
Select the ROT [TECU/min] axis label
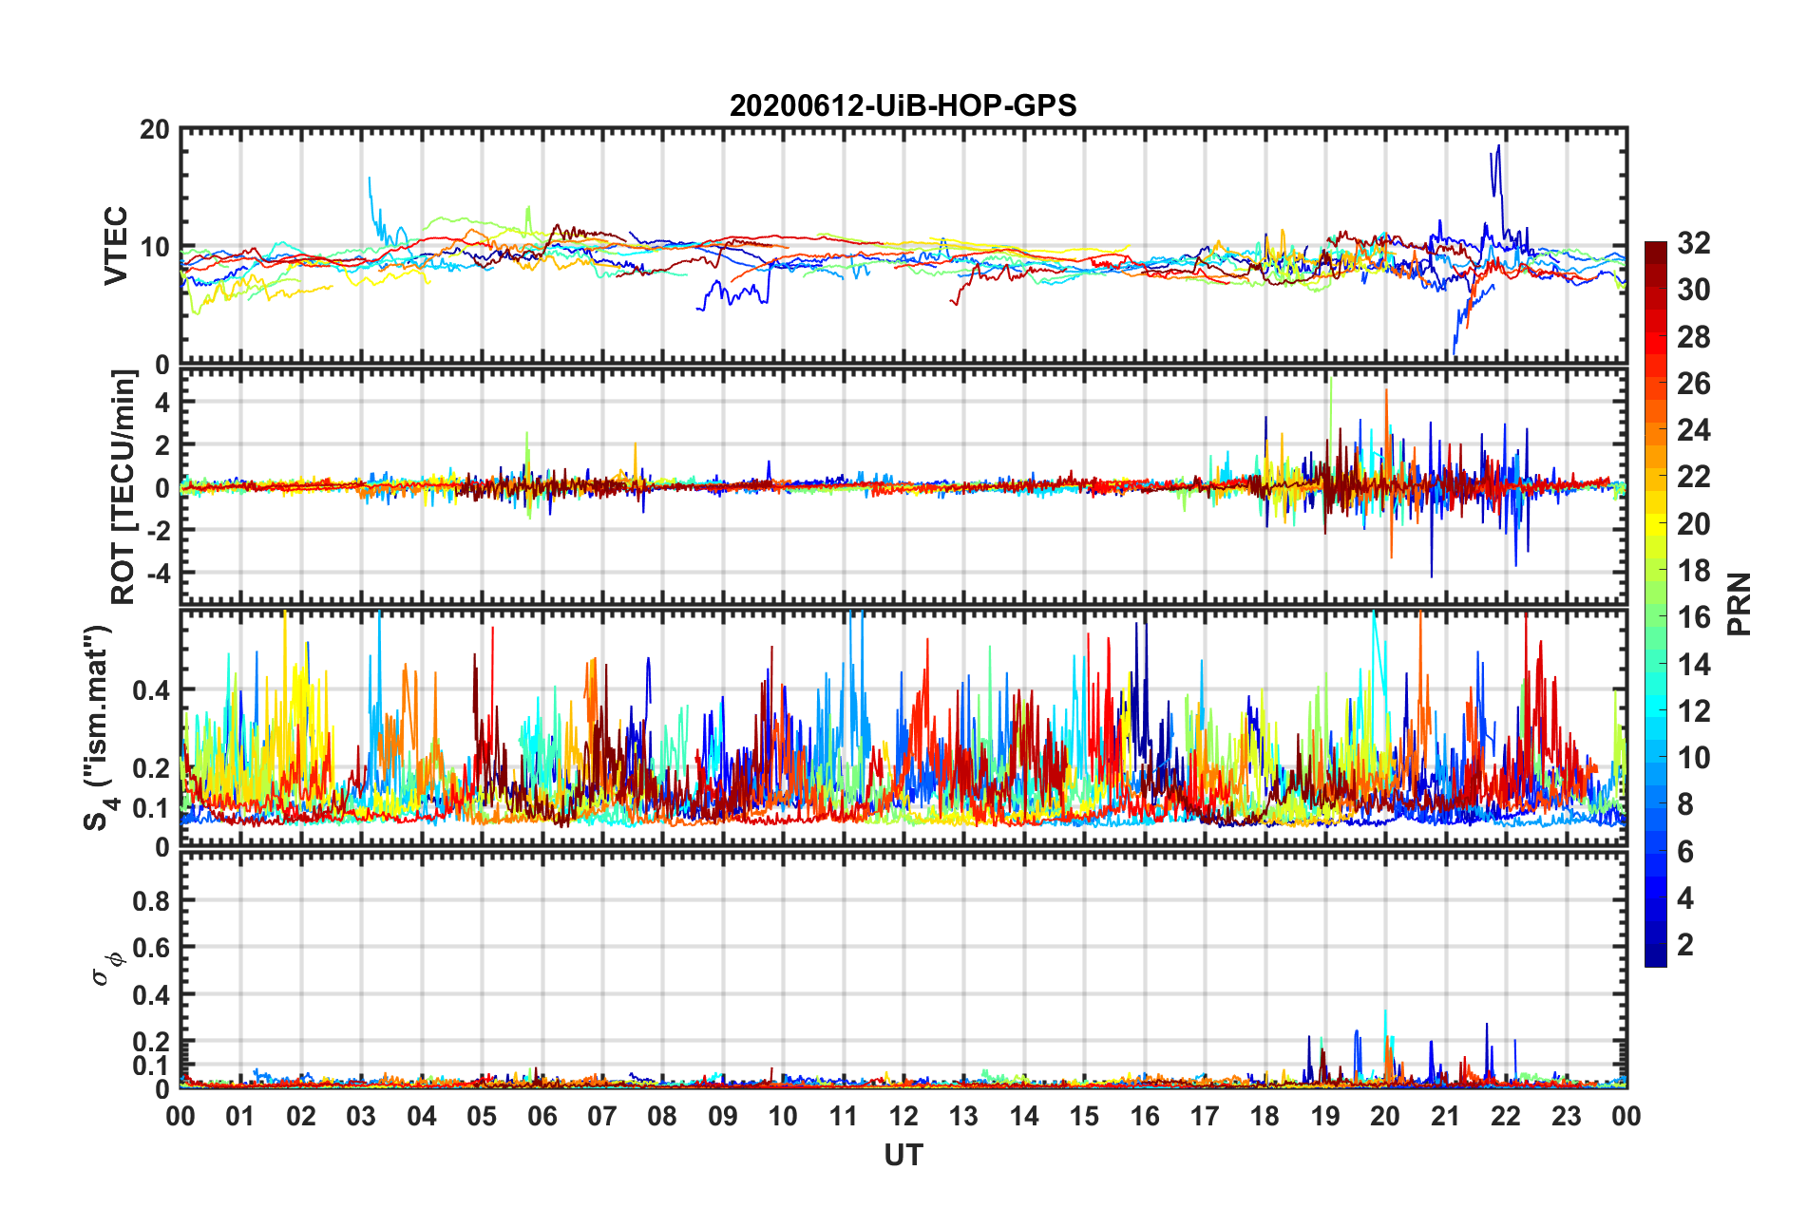pos(124,487)
